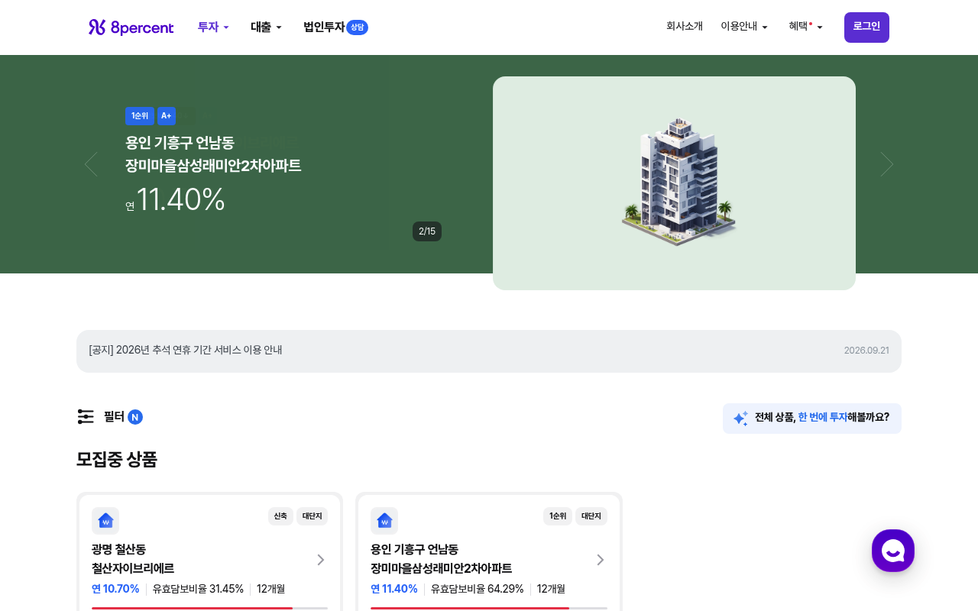Click the 필터 label
This screenshot has height=611, width=978.
tap(114, 417)
